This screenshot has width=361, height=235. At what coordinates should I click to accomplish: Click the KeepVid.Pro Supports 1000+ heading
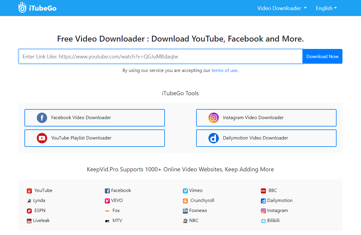point(180,170)
